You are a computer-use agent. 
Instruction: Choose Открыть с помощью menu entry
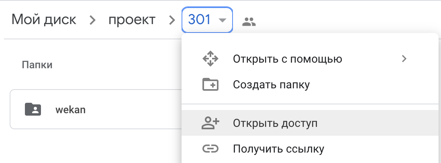coord(287,59)
